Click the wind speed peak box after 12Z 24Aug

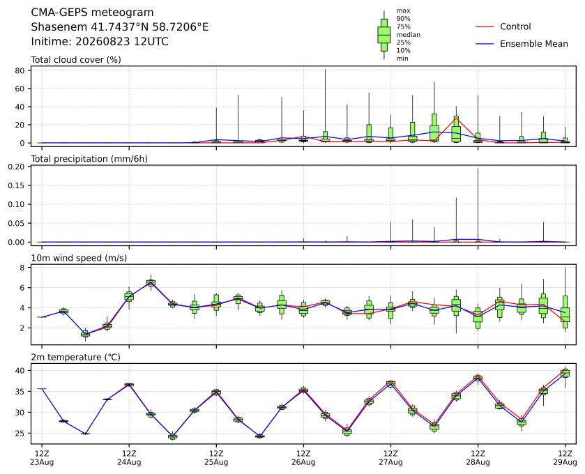point(151,283)
